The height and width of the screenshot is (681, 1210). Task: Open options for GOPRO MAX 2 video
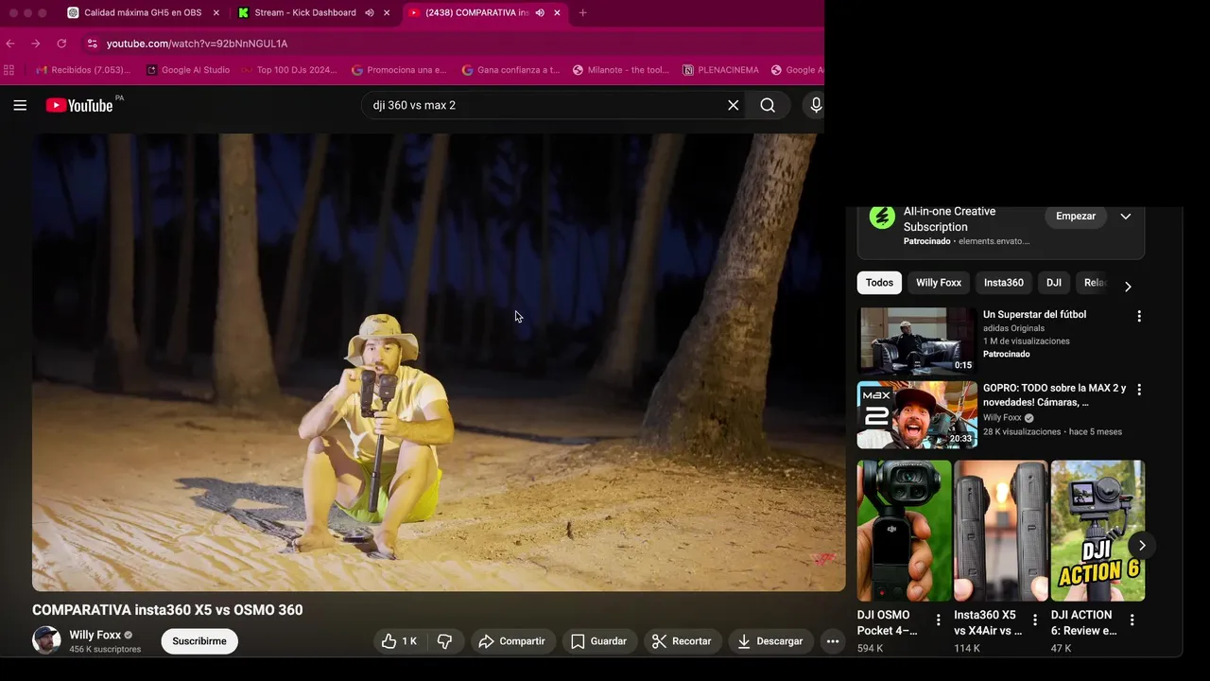point(1139,390)
